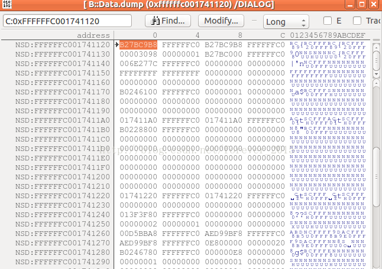Select value B0246780 in row 1280
Image resolution: width=382 pixels, height=269 pixels.
(x=138, y=252)
